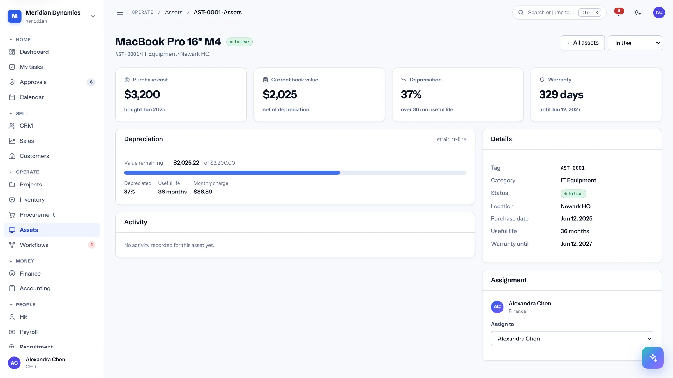Screen dimensions: 673x378
Task: Navigate to Procurement
Action: click(x=52, y=215)
